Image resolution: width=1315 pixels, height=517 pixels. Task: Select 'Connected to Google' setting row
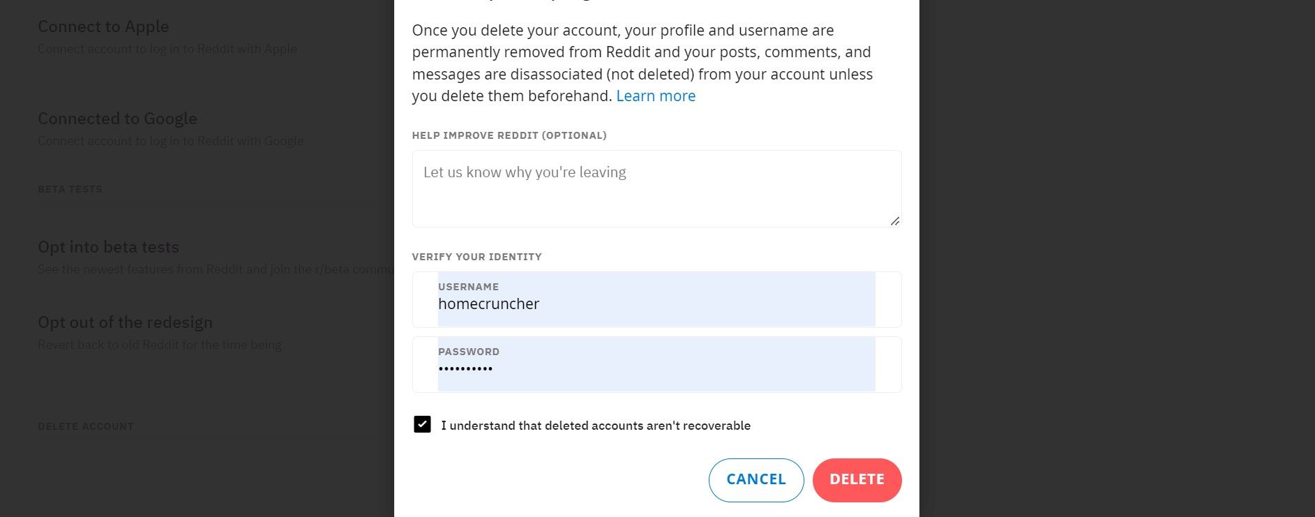tap(117, 119)
